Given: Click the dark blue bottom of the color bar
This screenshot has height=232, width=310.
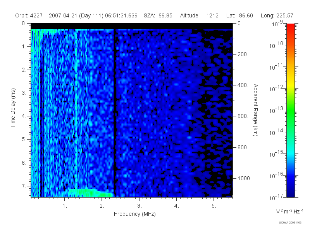Looking at the screenshot, I should tap(291, 192).
